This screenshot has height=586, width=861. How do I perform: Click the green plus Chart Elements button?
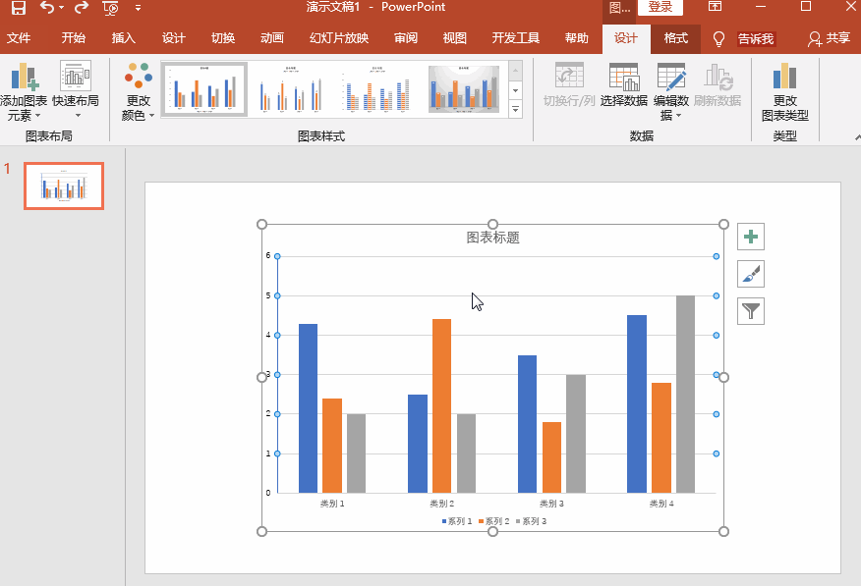751,237
